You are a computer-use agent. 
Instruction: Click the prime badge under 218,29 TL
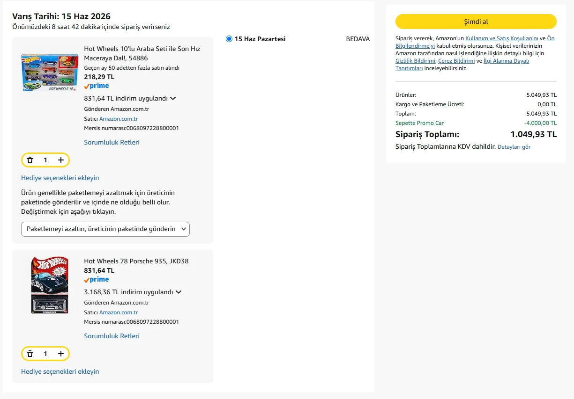pyautogui.click(x=97, y=86)
